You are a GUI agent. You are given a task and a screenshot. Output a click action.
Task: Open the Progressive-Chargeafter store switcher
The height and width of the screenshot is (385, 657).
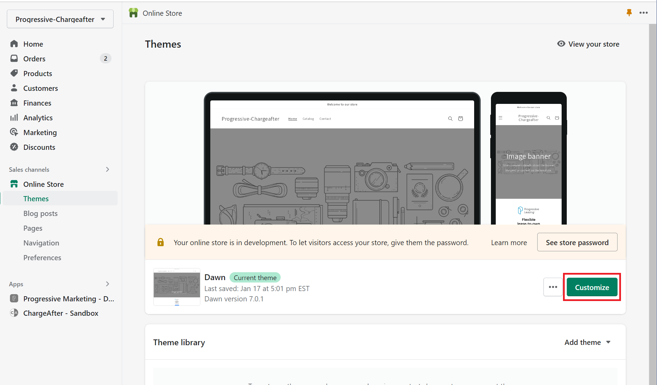pos(60,19)
